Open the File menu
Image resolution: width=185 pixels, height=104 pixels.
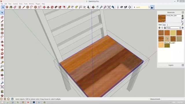tap(2, 4)
